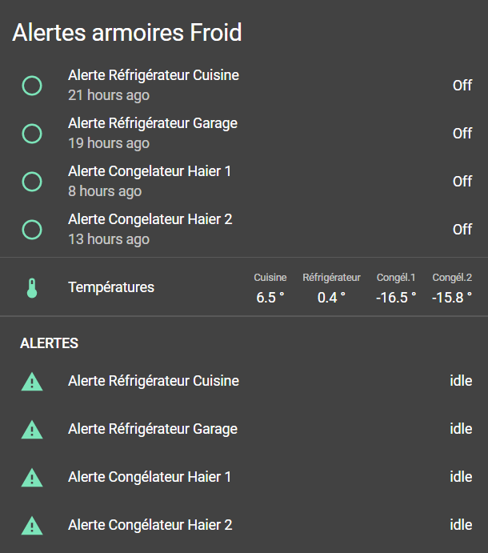Select the idle state of the Congélateur Haier 1 alert
Image resolution: width=488 pixels, height=553 pixels.
coord(461,477)
